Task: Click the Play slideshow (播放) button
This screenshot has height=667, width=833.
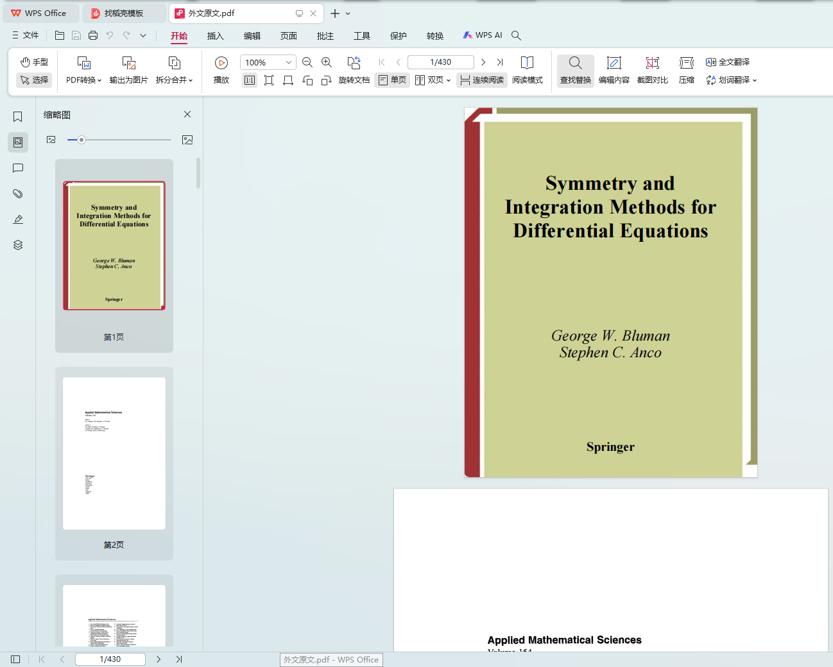Action: pos(221,71)
